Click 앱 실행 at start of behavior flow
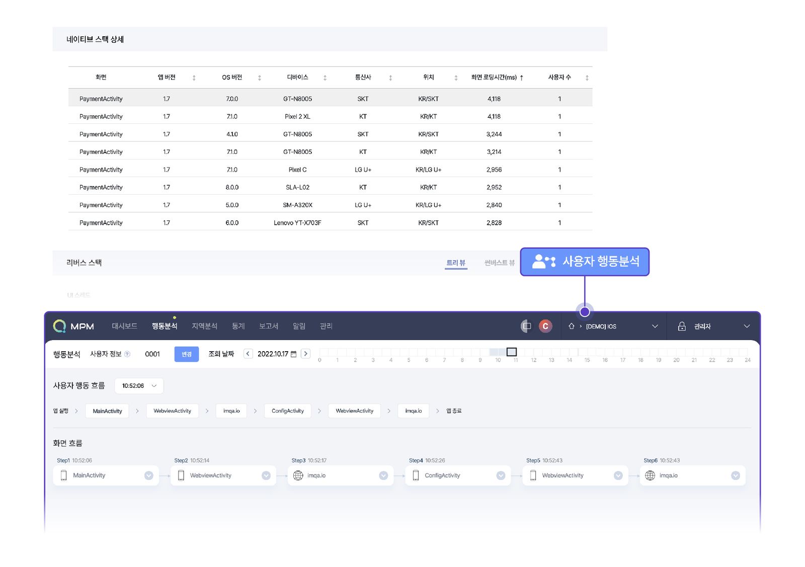The width and height of the screenshot is (805, 567). click(x=61, y=411)
